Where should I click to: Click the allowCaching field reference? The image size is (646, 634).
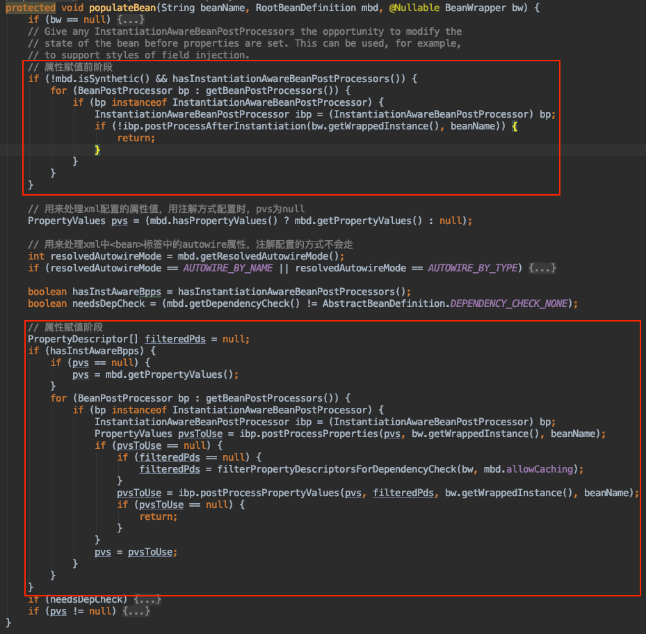pyautogui.click(x=539, y=469)
